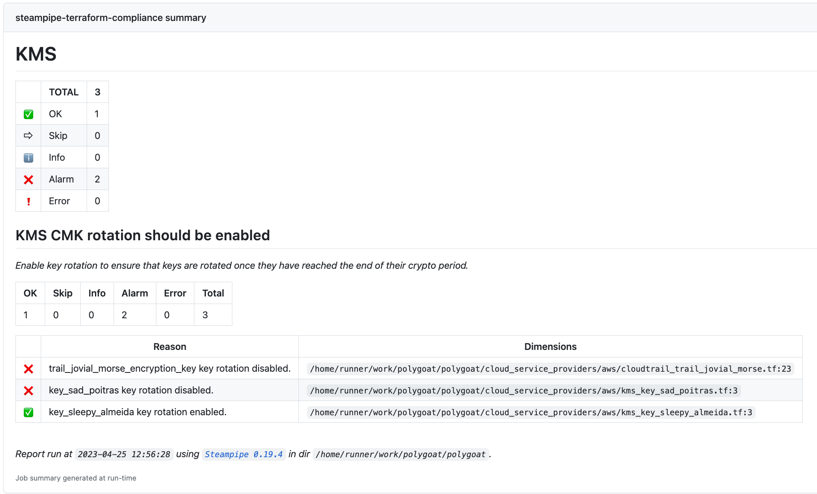
Task: Click the alarm icon beside trail_jovial_morse row
Action: pyautogui.click(x=28, y=369)
